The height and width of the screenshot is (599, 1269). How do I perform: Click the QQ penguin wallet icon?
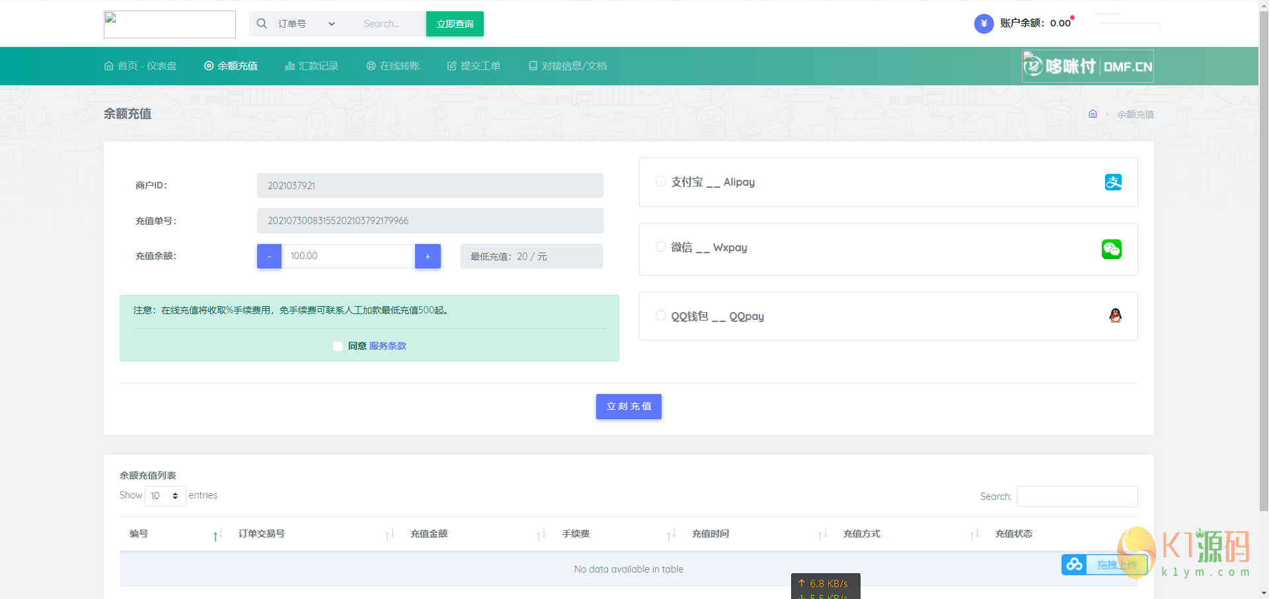point(1115,316)
